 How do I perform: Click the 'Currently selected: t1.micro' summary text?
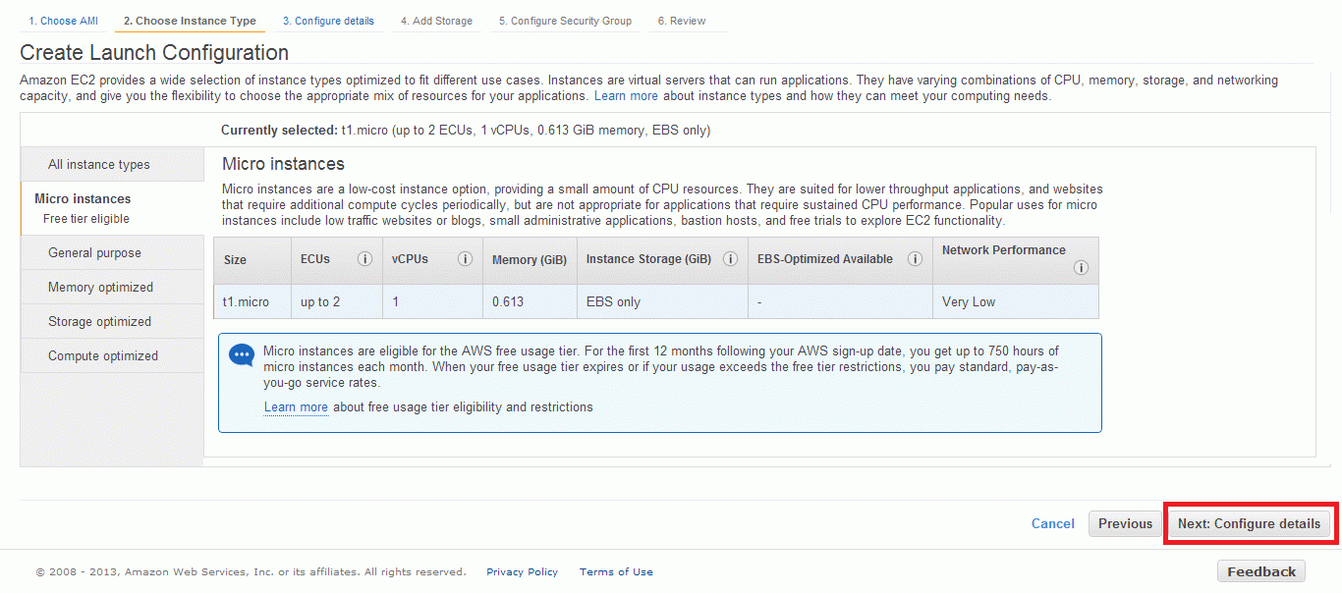coord(466,130)
